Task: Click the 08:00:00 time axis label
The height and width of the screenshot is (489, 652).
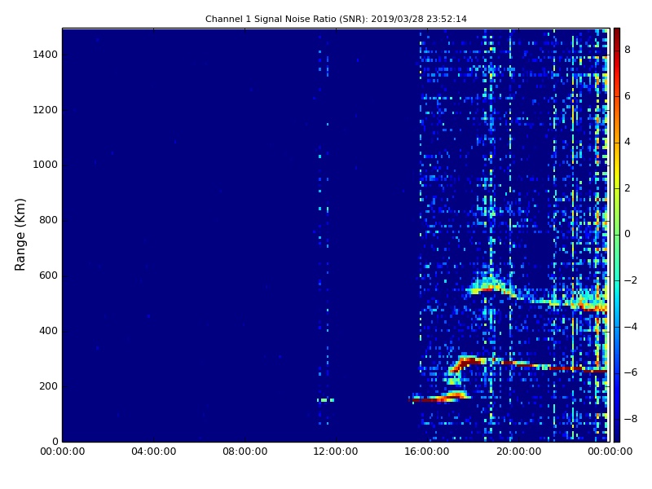Action: [245, 452]
